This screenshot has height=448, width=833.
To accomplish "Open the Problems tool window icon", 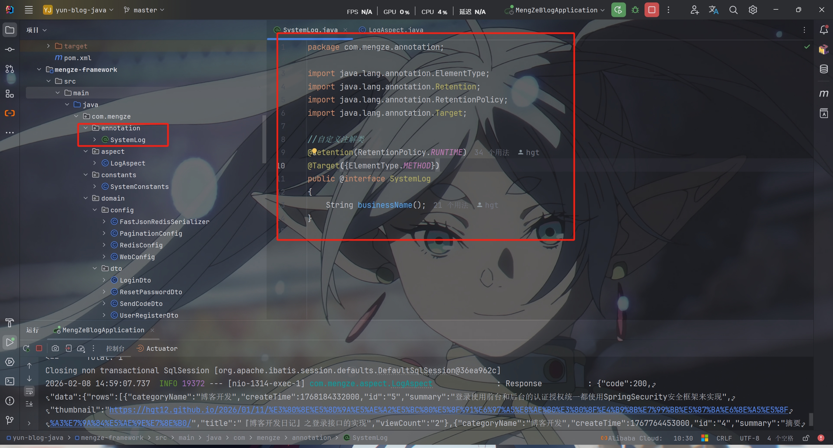I will click(10, 401).
